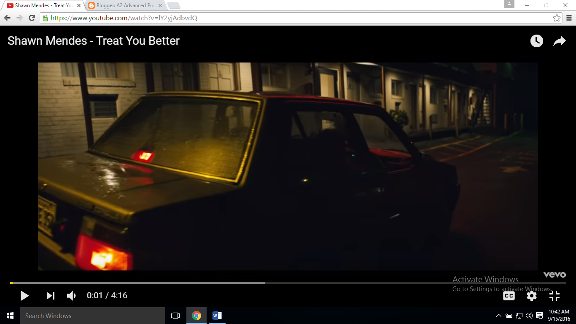
Task: Go back in browser history
Action: tap(7, 18)
